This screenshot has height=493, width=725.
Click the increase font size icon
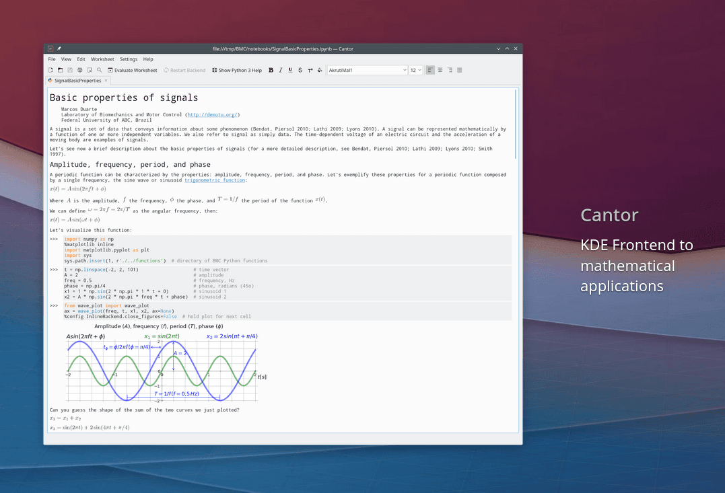tap(310, 70)
